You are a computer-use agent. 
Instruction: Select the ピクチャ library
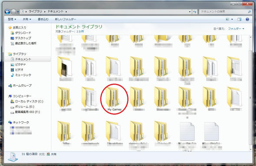(20, 65)
